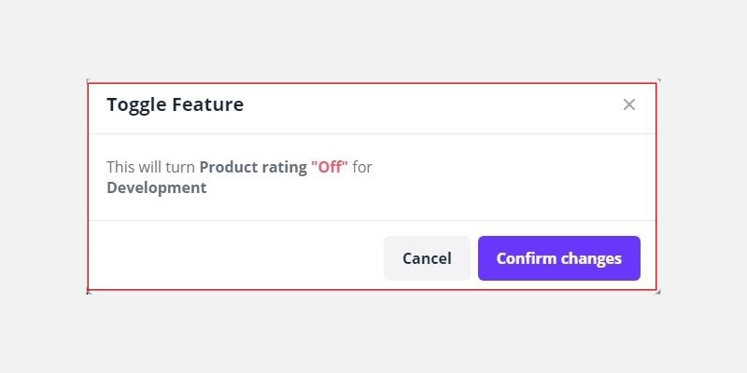The height and width of the screenshot is (373, 747).
Task: Click blank body area right of message
Action: pyautogui.click(x=514, y=177)
